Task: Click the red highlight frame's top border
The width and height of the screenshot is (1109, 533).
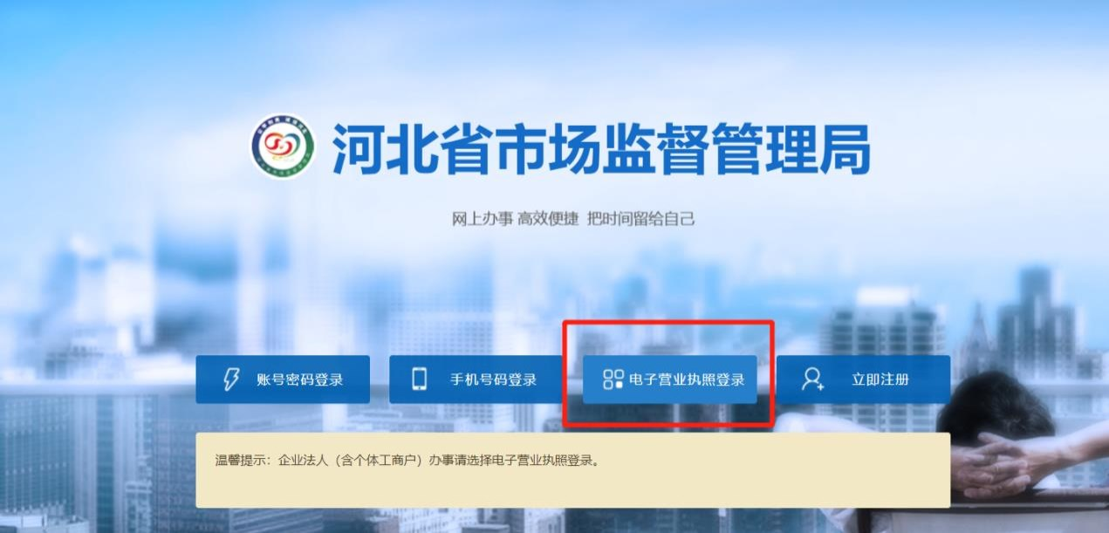Action: [668, 323]
